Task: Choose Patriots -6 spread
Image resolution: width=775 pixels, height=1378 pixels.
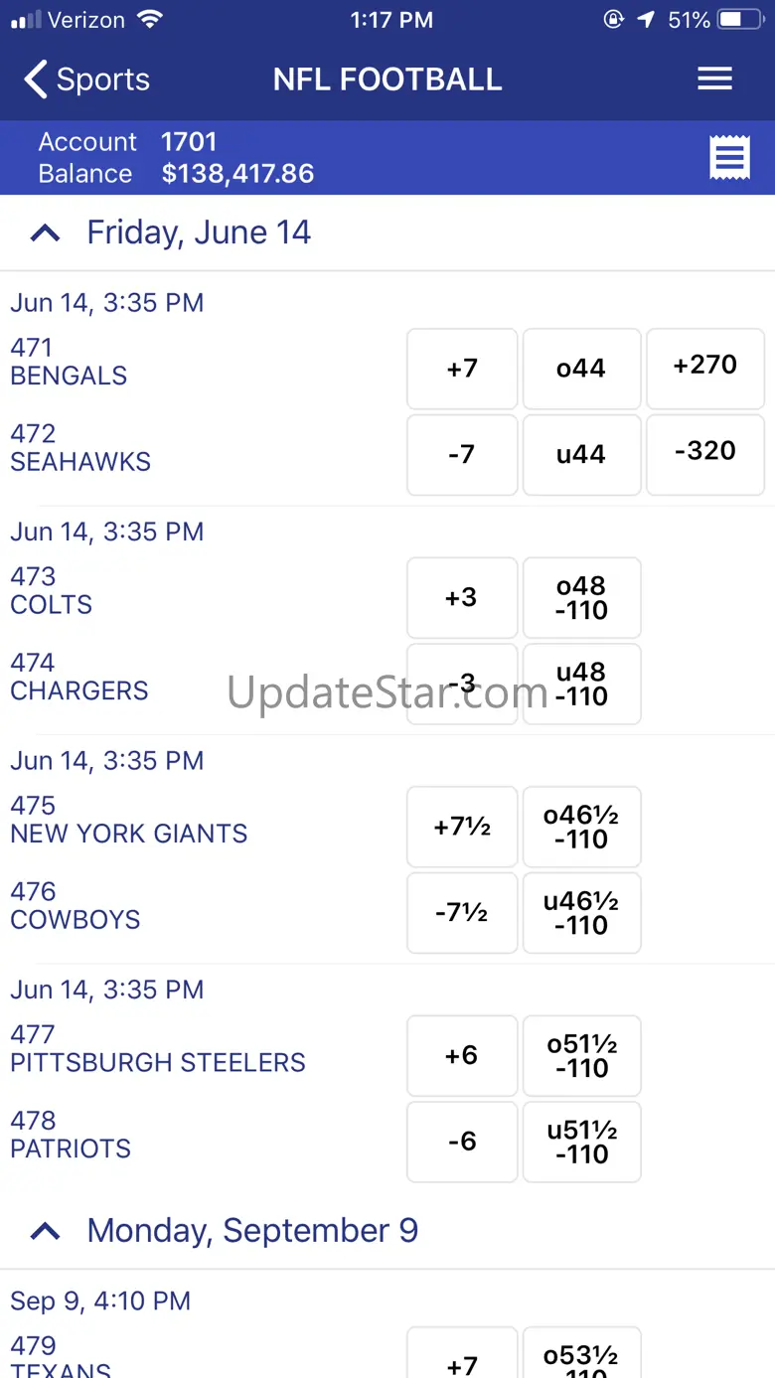Action: click(462, 1142)
